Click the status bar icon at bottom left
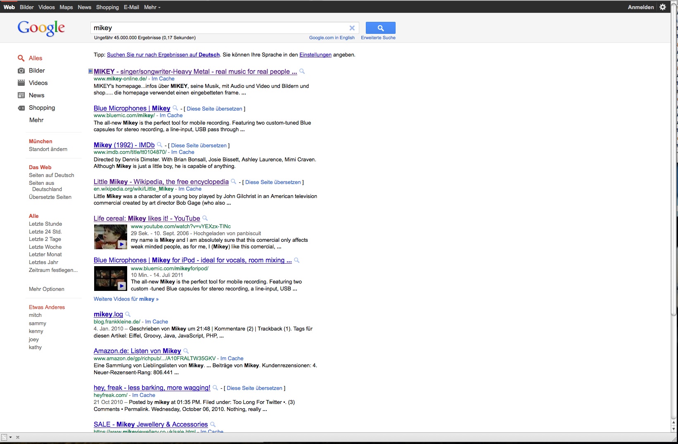Image resolution: width=678 pixels, height=444 pixels. click(4, 437)
